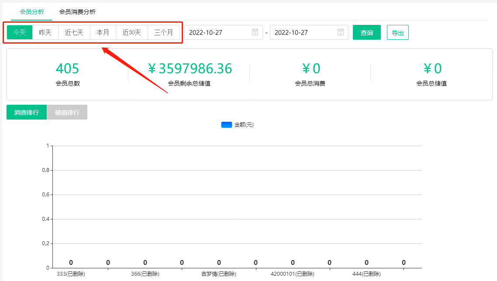Screen dimensions: 497x281
Task: Select the 近七天 quick date filter
Action: [x=74, y=32]
